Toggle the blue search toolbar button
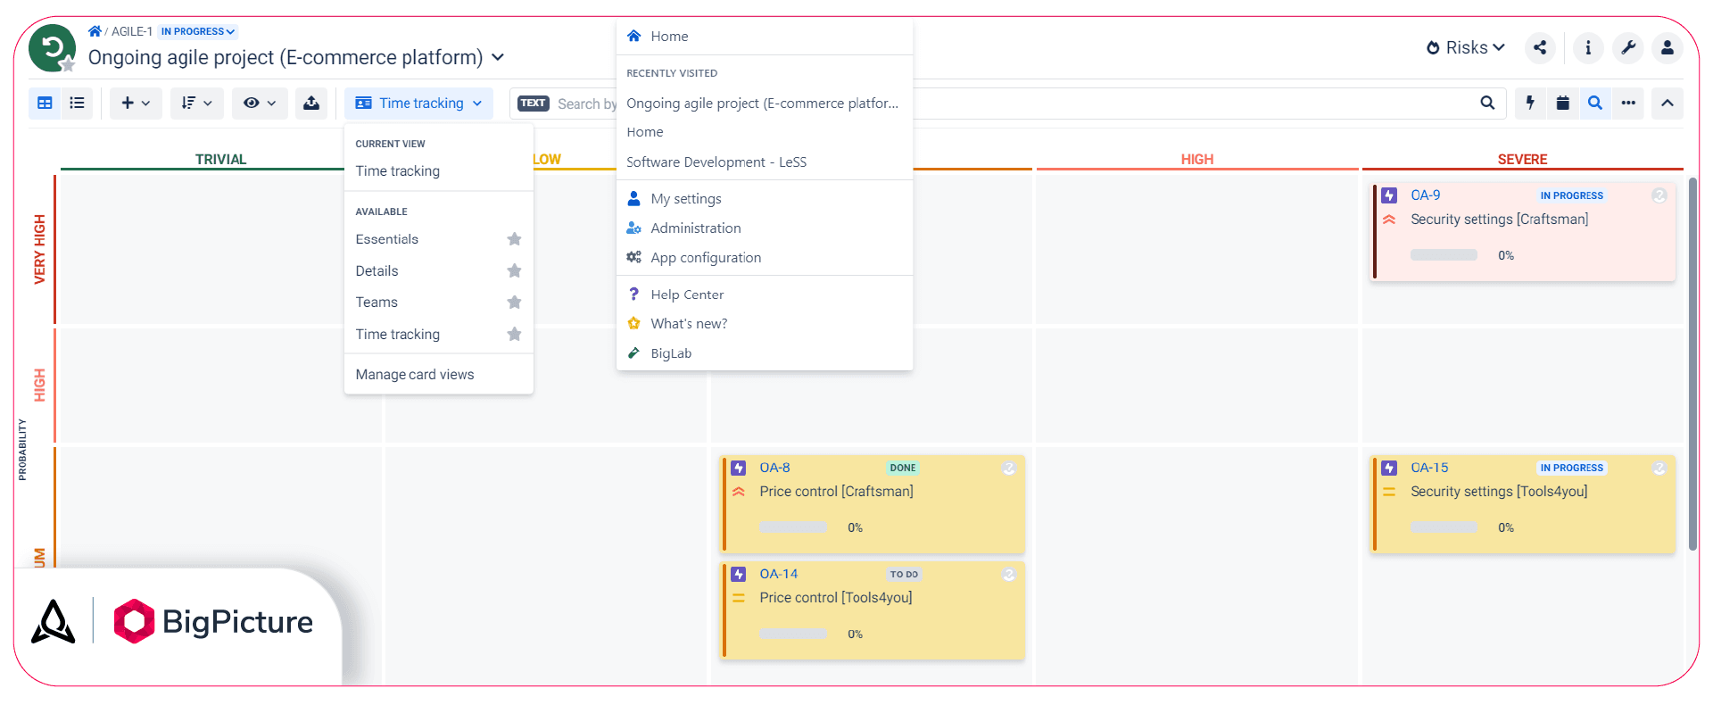This screenshot has width=1713, height=705. point(1595,104)
